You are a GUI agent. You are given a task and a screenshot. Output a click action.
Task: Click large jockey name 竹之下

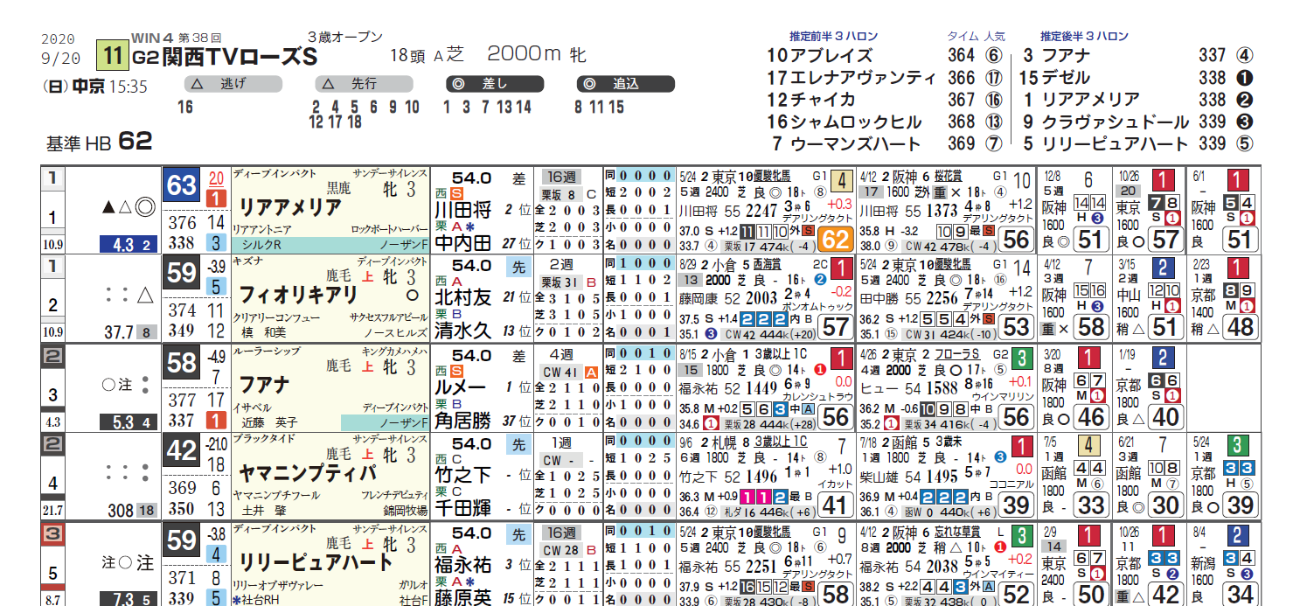[x=462, y=475]
